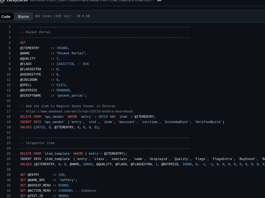Click the '@ENTRY' variable on line 29
The width and height of the screenshot is (265, 198).
33,175
